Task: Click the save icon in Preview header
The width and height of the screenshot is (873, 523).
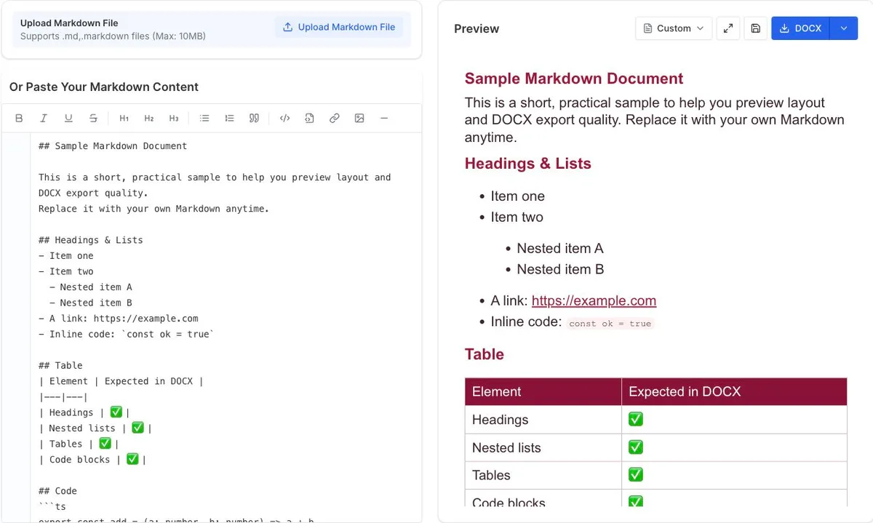Action: tap(756, 28)
